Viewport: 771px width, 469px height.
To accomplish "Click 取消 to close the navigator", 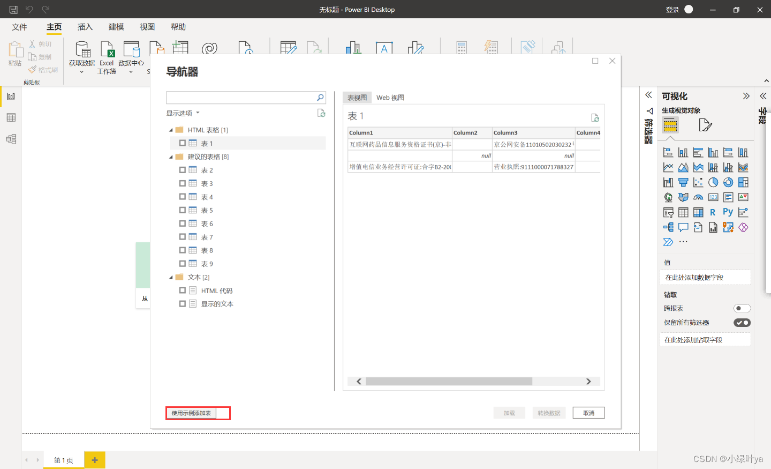I will (x=588, y=413).
